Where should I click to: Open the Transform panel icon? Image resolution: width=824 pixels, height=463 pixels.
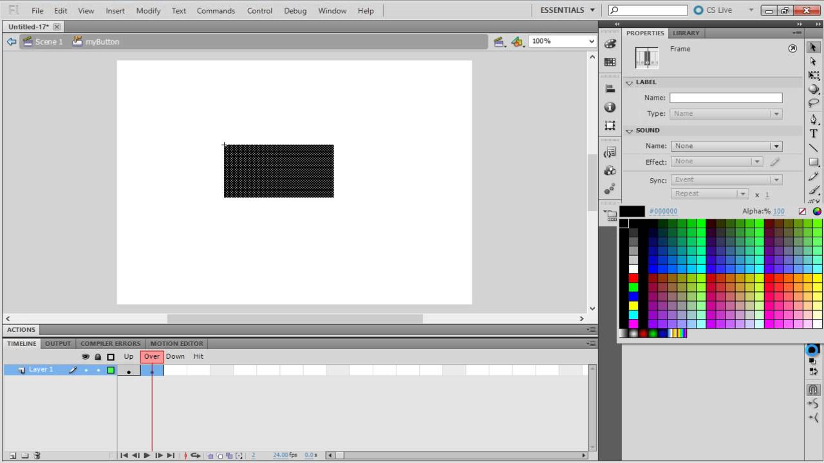610,125
